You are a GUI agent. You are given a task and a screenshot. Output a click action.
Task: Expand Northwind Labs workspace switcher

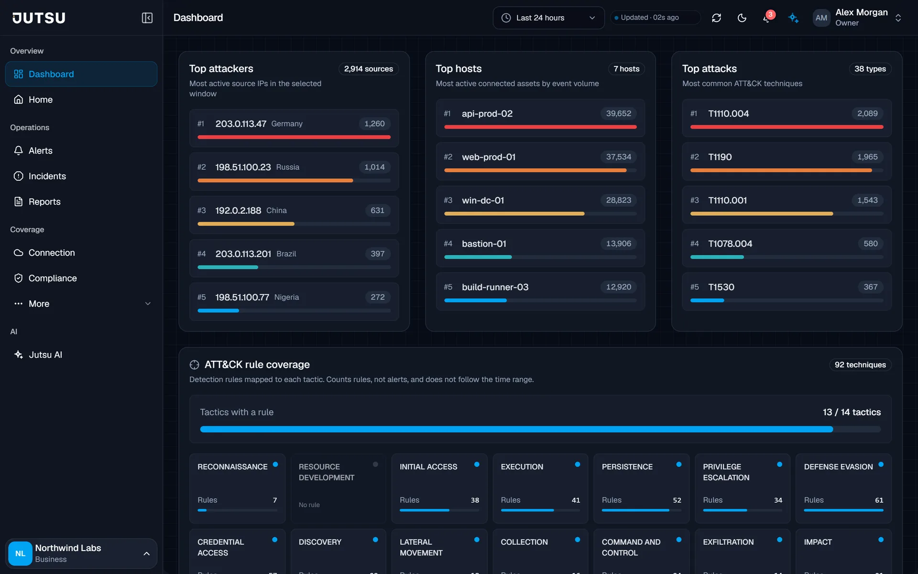click(x=146, y=553)
